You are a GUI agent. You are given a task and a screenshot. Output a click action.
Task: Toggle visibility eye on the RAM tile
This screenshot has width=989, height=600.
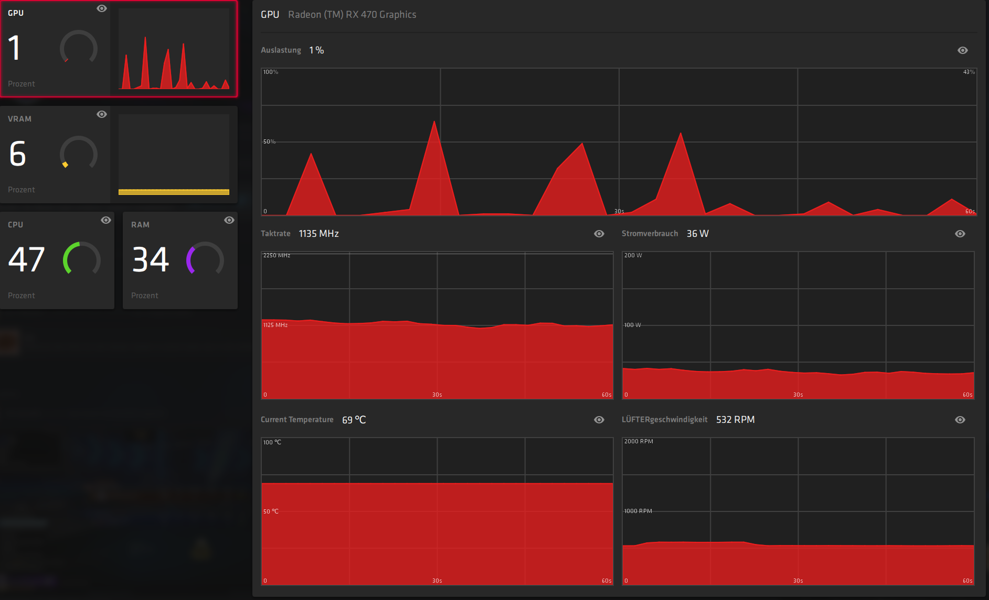coord(229,220)
